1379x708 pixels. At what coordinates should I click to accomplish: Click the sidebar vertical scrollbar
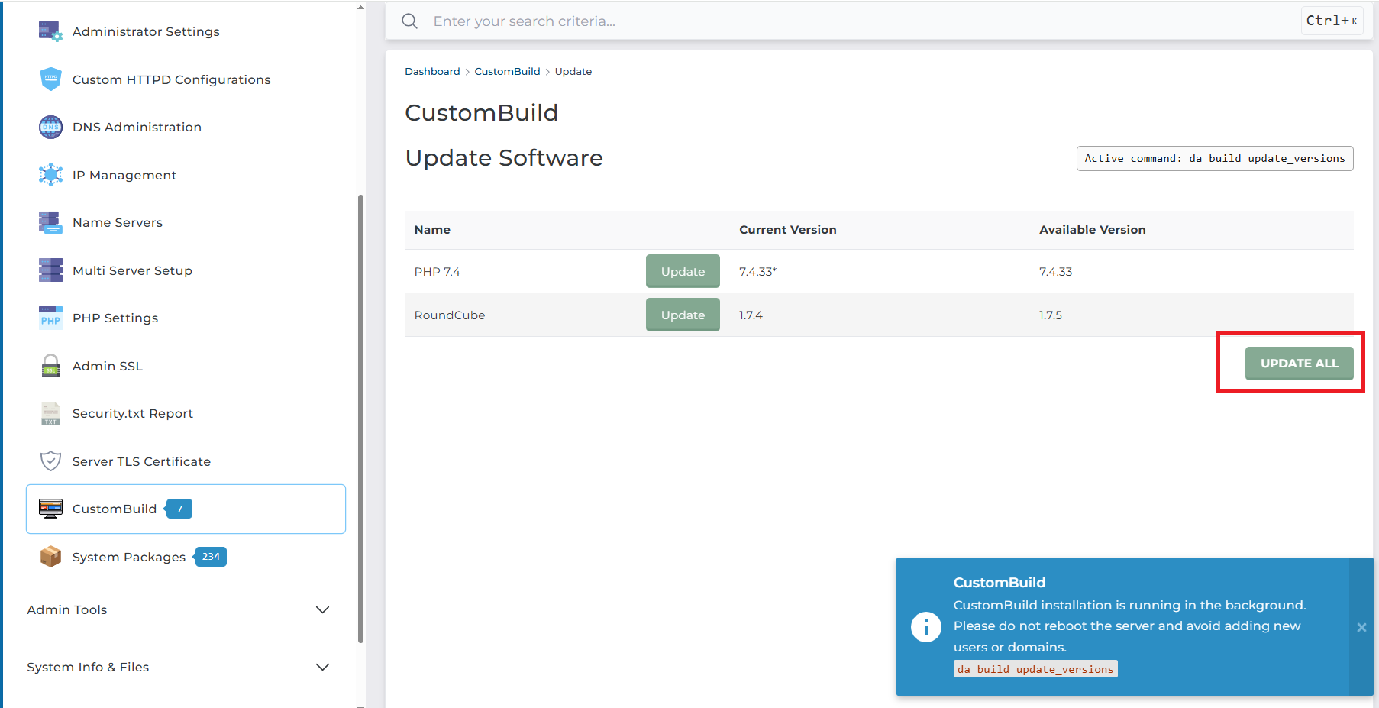[360, 419]
